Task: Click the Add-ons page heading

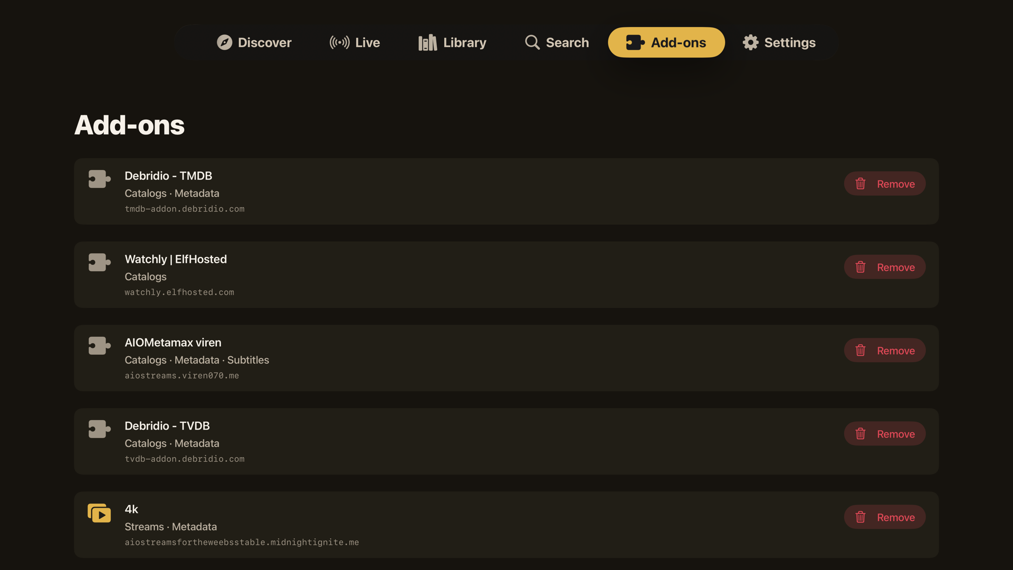Action: (129, 125)
